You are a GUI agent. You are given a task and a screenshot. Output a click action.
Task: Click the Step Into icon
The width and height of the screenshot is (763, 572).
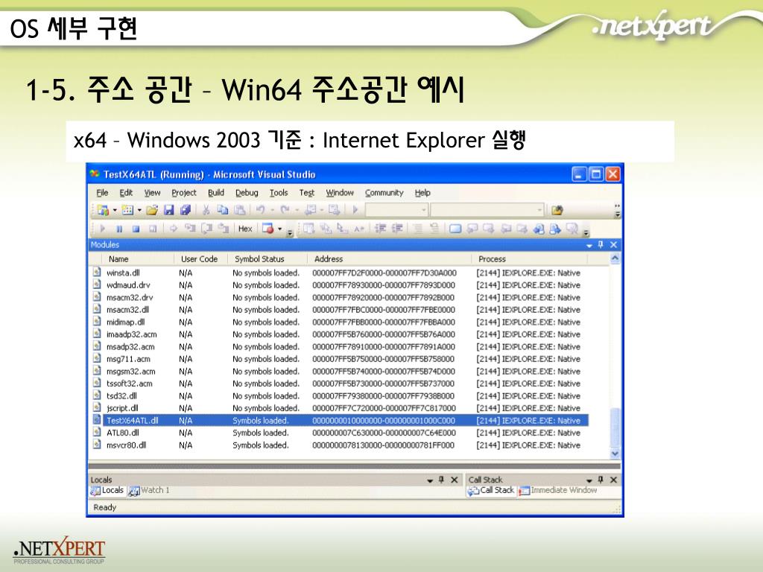point(190,229)
